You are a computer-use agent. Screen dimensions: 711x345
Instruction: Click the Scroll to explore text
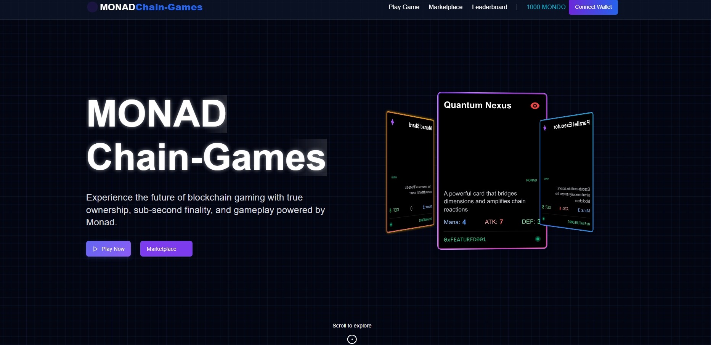point(352,326)
